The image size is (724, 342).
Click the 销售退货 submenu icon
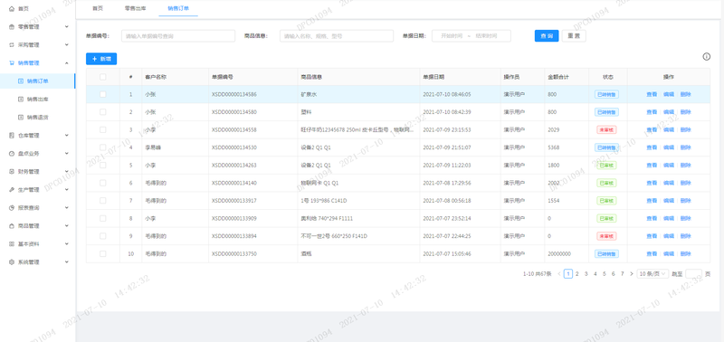pyautogui.click(x=20, y=118)
